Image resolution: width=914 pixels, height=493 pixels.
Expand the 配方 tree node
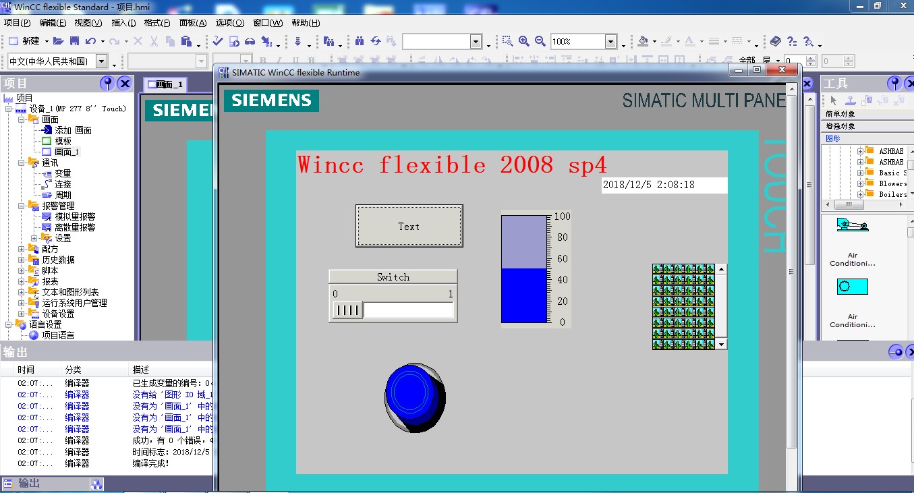[x=22, y=249]
